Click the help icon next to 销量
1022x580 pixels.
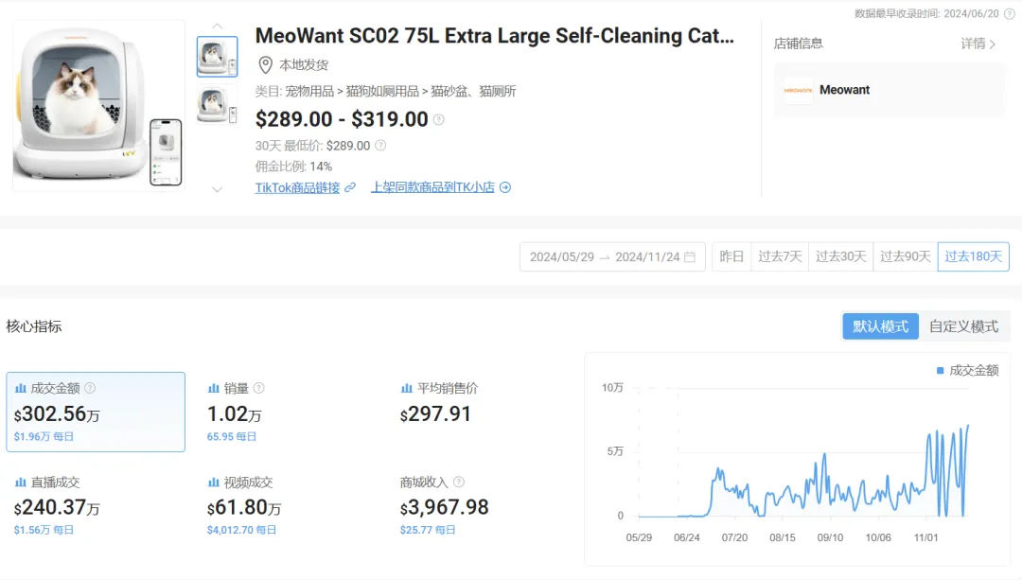tap(258, 388)
